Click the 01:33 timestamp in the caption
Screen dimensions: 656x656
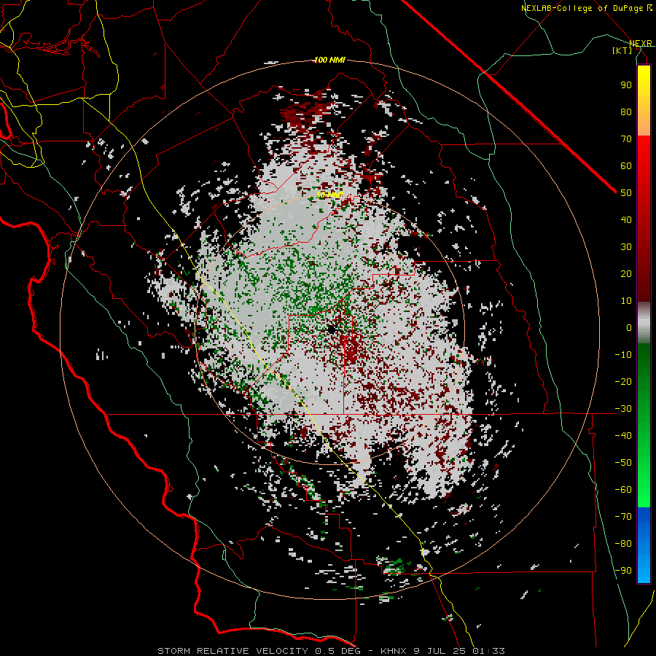click(x=488, y=651)
